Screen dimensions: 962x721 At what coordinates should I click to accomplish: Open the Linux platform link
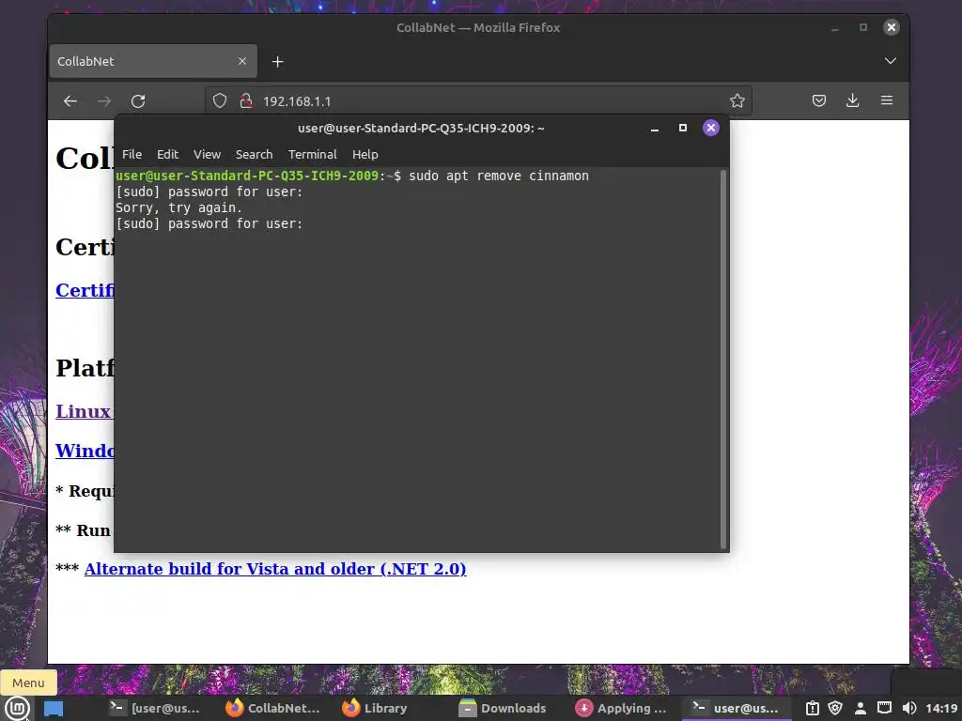tap(84, 411)
